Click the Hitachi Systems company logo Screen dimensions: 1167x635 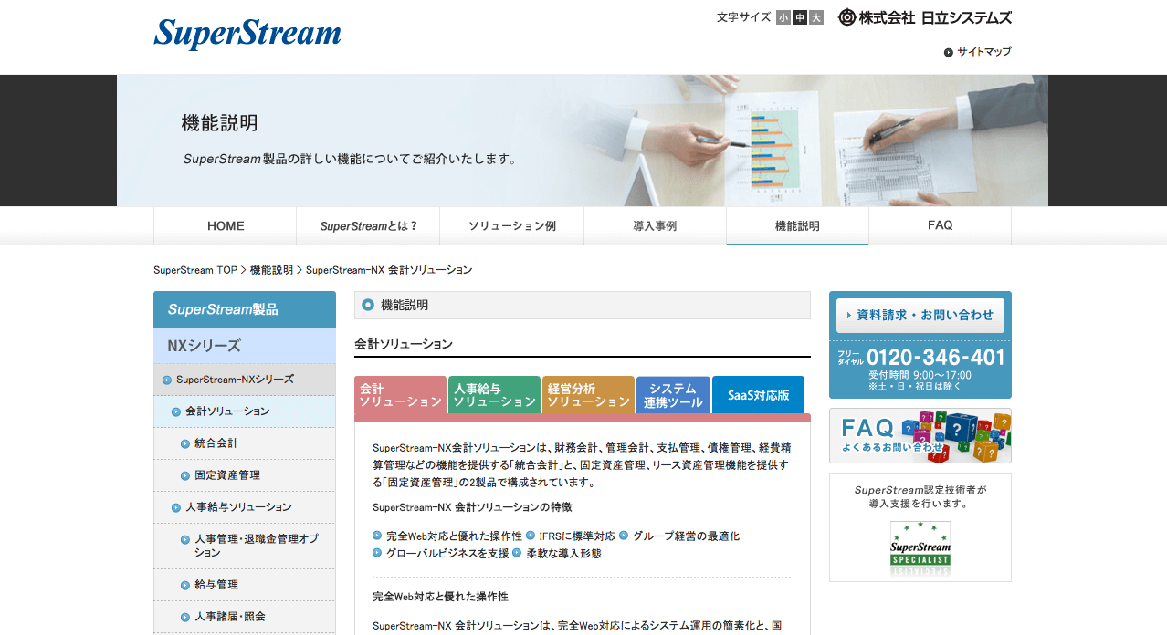tap(924, 17)
